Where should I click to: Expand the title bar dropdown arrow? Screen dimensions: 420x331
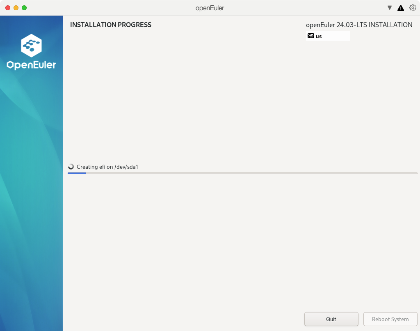[x=390, y=8]
